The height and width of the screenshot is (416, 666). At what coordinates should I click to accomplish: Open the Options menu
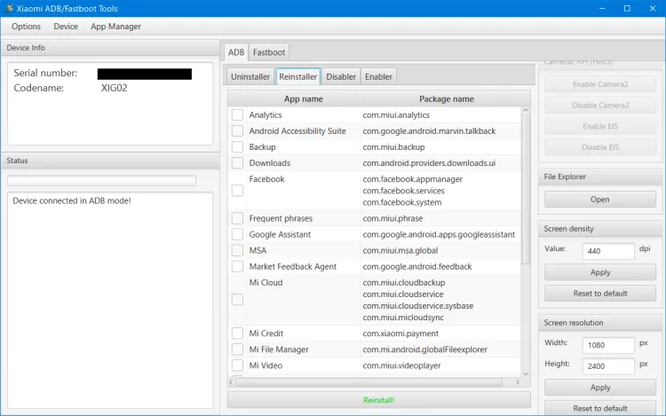26,27
